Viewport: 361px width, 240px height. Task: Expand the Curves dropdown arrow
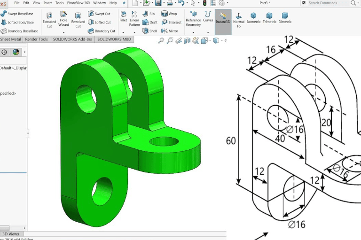tap(208, 32)
